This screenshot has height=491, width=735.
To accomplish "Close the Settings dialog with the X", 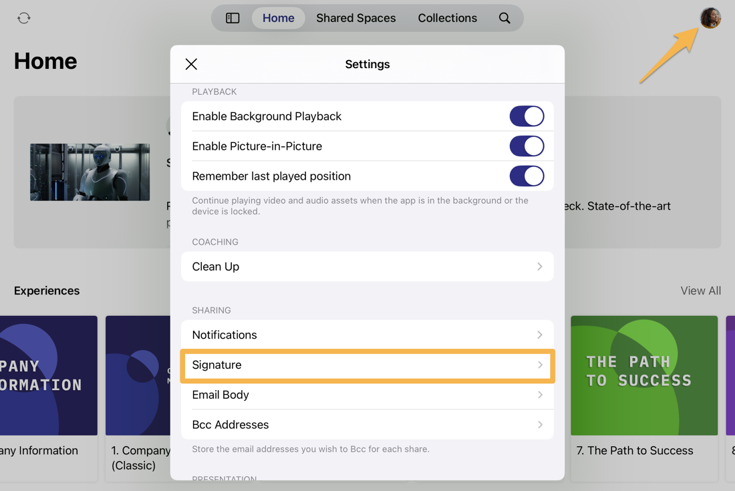I will tap(191, 64).
